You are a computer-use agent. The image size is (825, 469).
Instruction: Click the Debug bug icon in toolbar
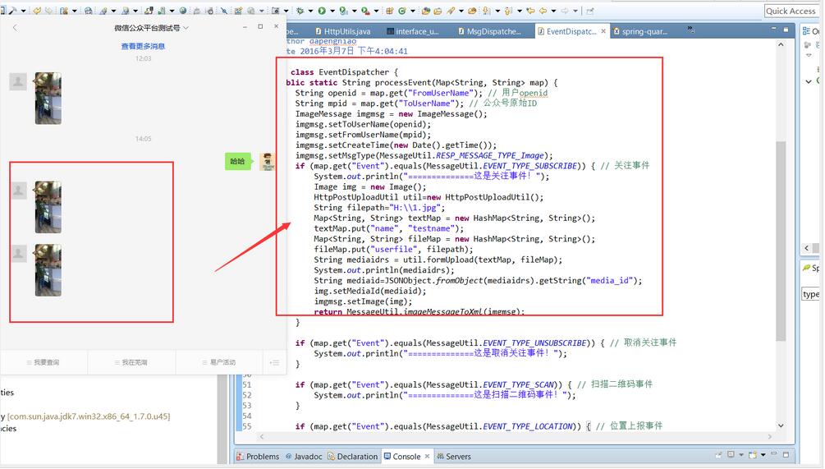[300, 11]
